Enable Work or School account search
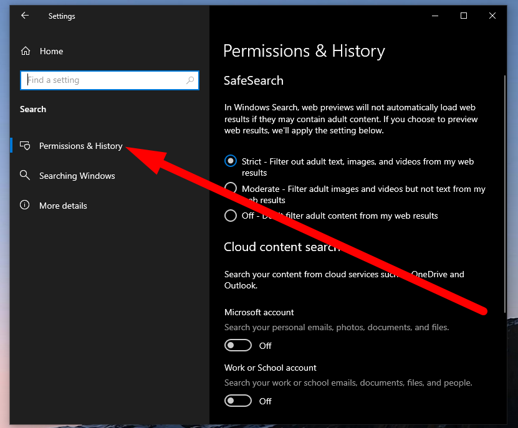The height and width of the screenshot is (428, 518). [238, 401]
